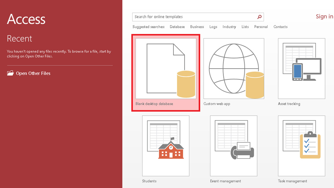This screenshot has width=334, height=188.
Task: Choose the Students database template
Action: click(166, 145)
